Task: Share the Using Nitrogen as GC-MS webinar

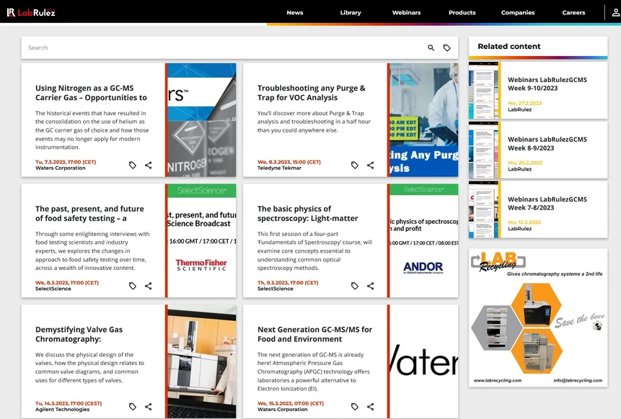Action: point(148,166)
